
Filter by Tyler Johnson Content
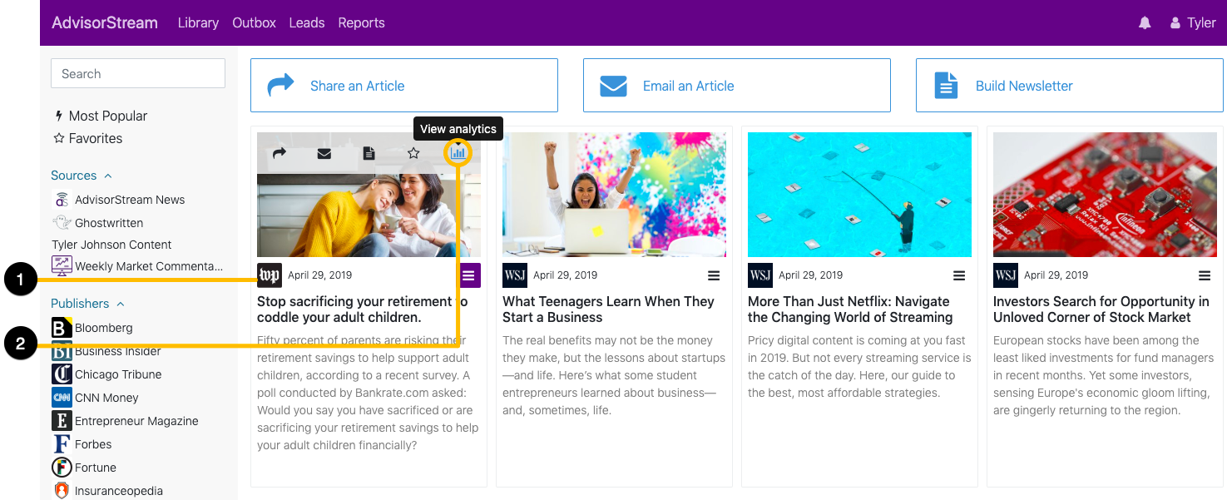click(111, 245)
